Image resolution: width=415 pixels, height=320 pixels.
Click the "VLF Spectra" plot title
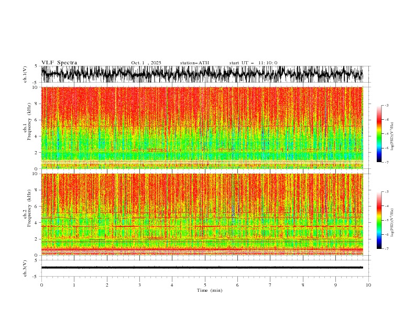click(x=59, y=63)
